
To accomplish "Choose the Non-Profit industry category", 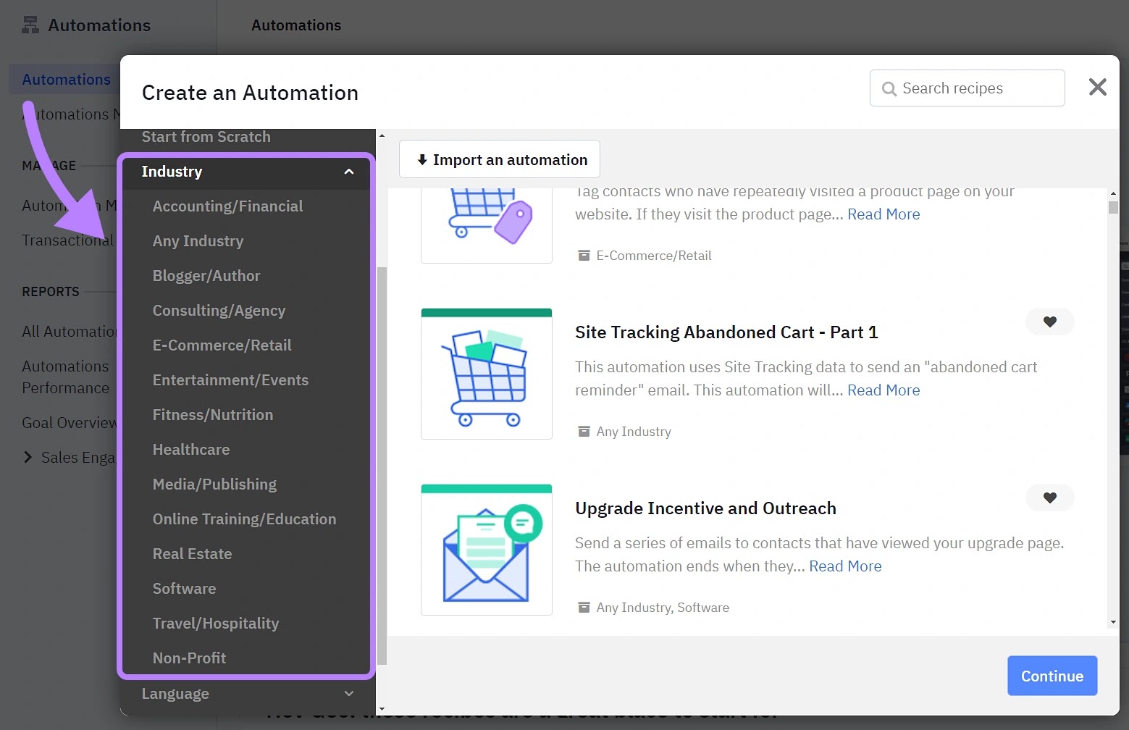I will (189, 658).
